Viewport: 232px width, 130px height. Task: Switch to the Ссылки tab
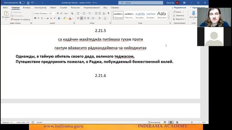coord(63,8)
